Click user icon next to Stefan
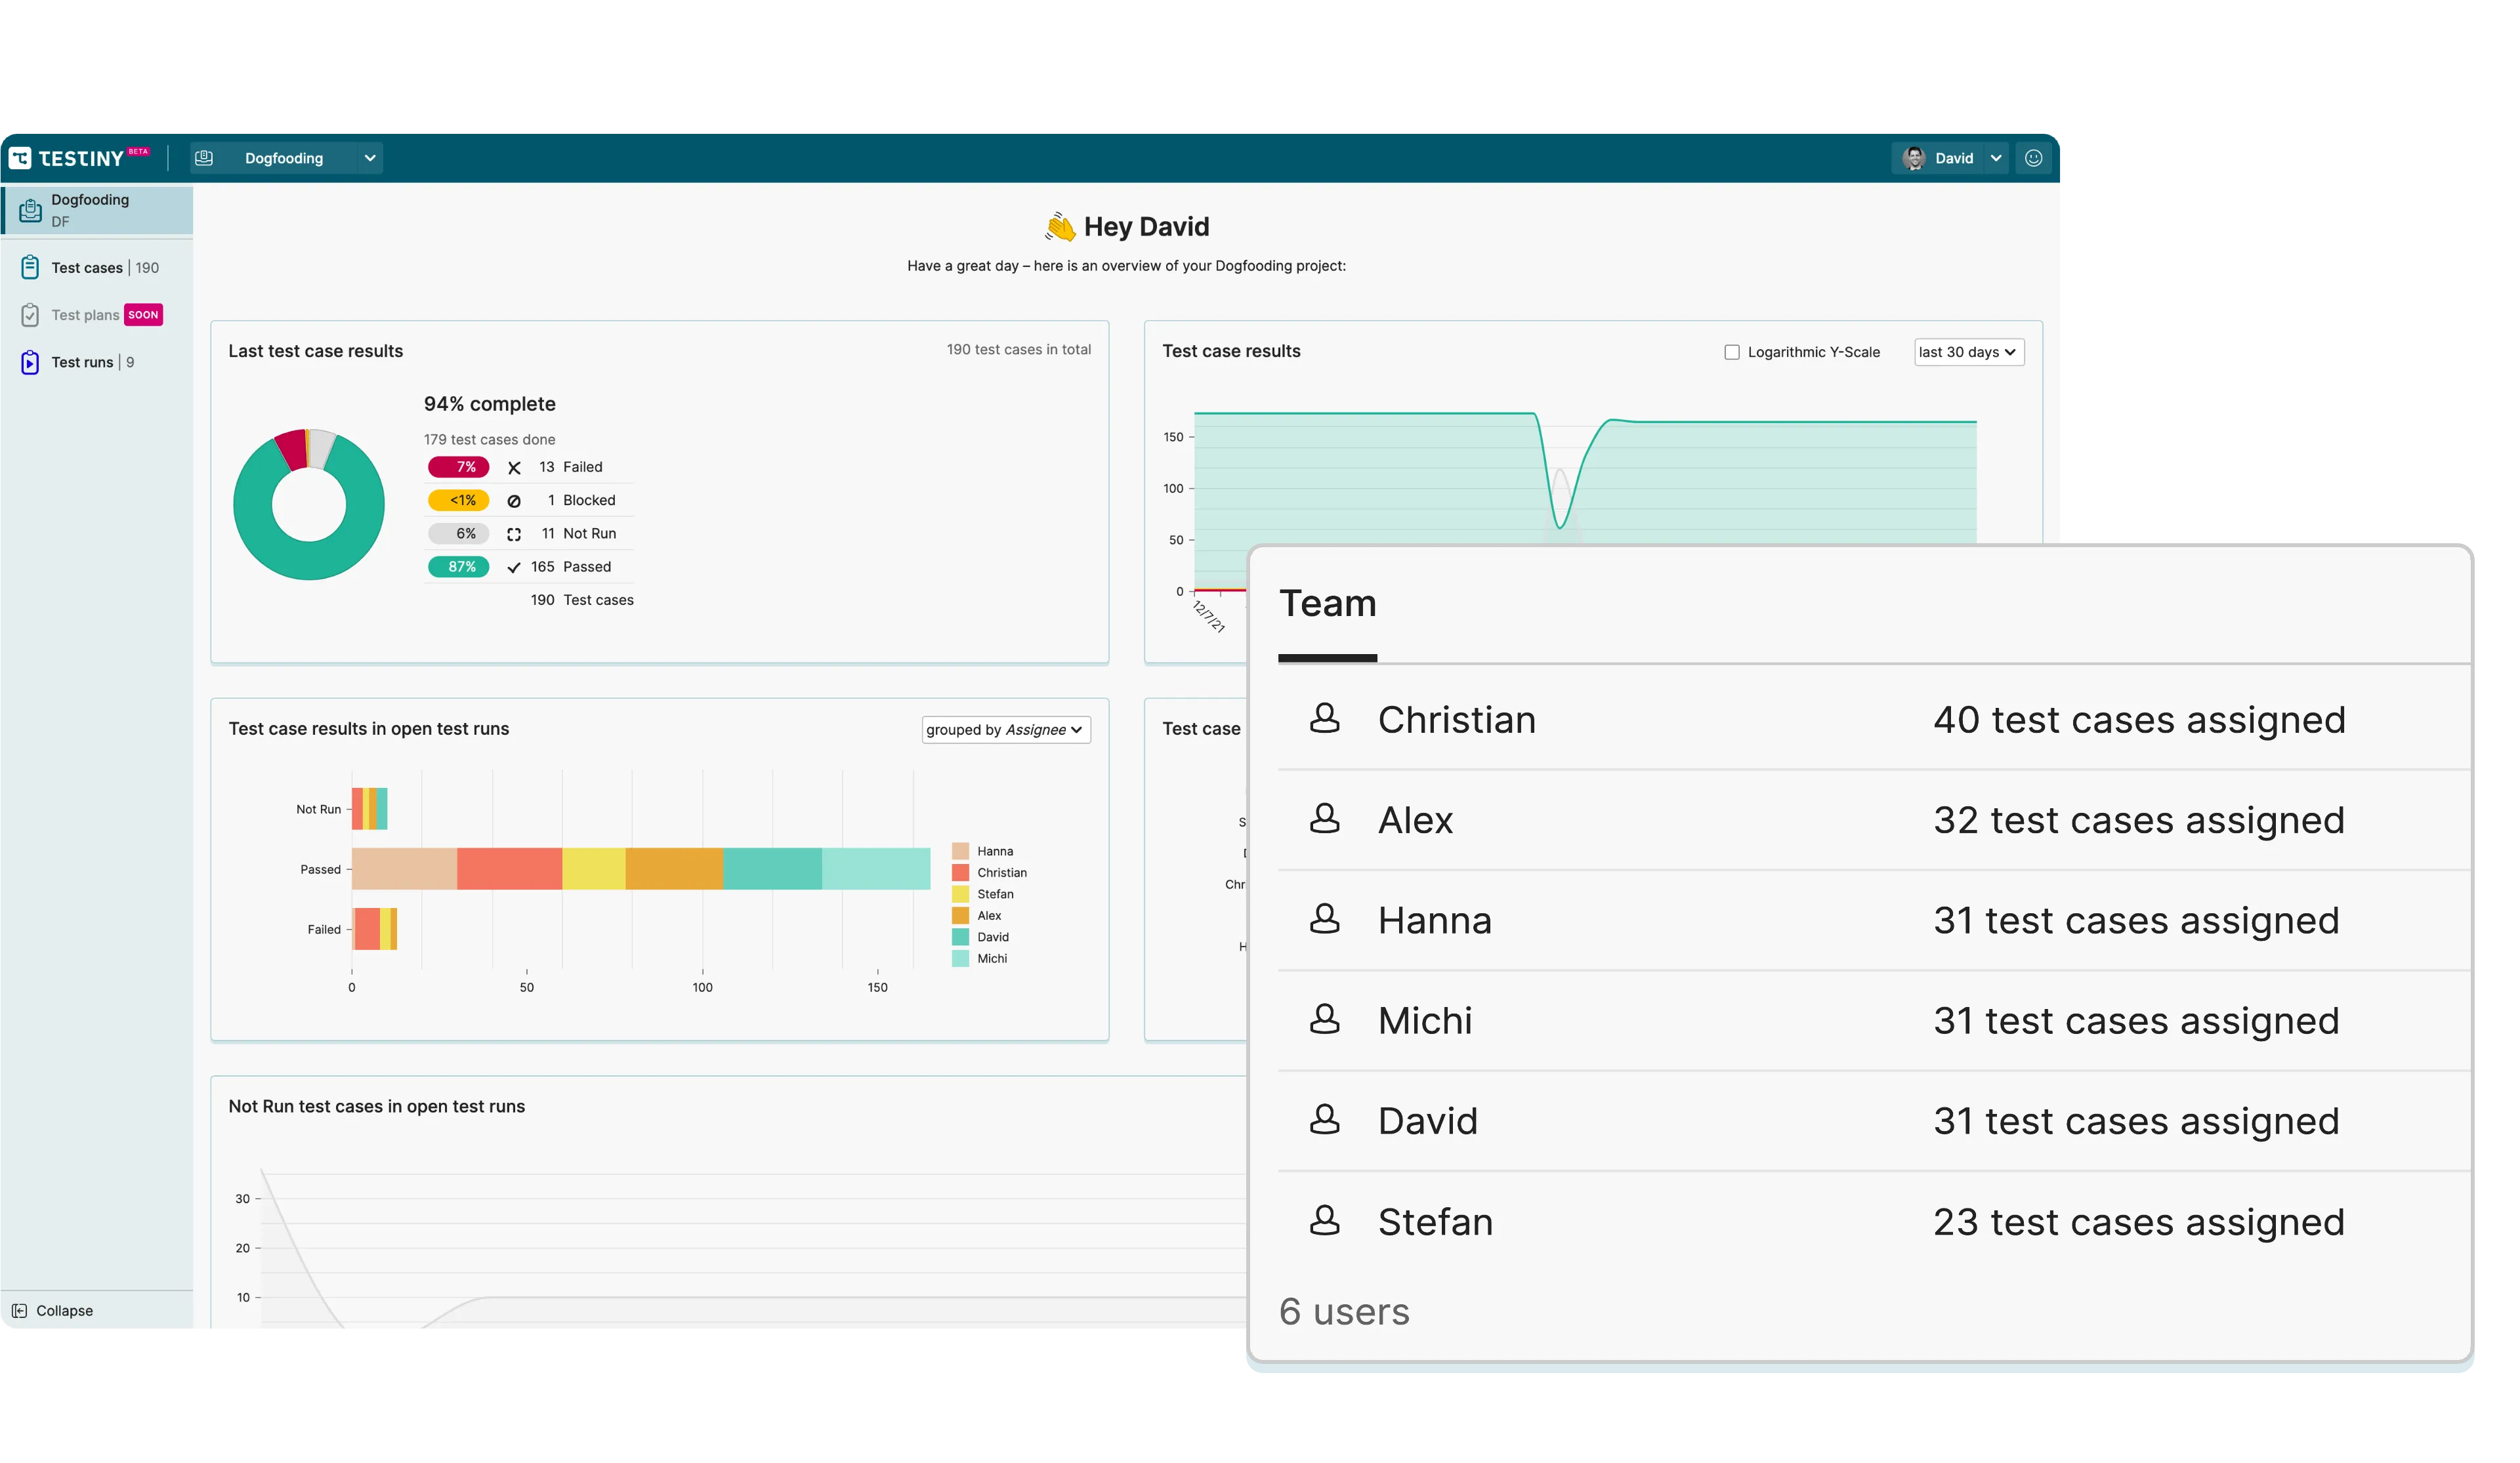Image resolution: width=2520 pixels, height=1463 pixels. click(x=1324, y=1220)
